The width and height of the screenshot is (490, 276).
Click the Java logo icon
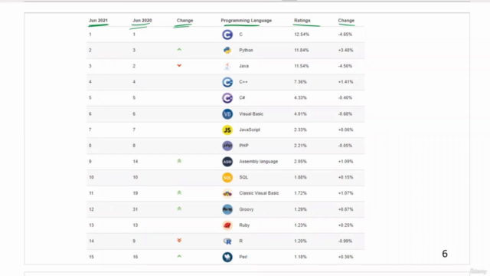[227, 66]
